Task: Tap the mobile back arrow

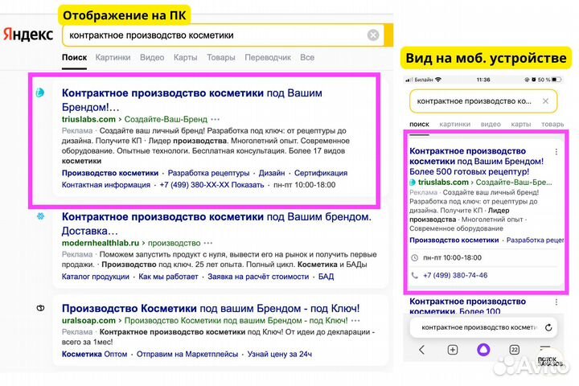Action: click(x=421, y=350)
